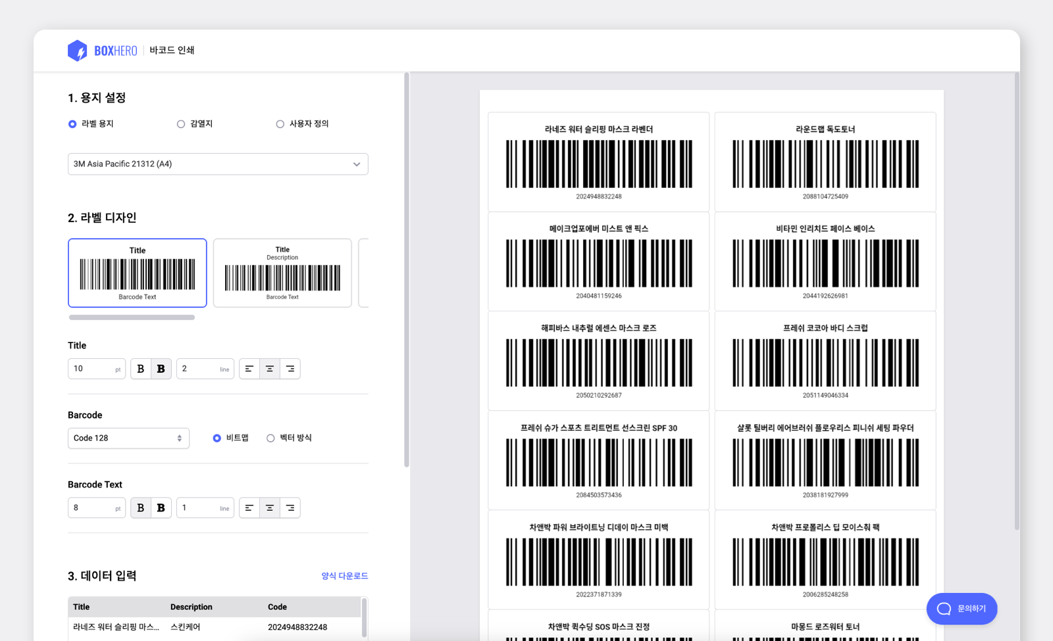1053x641 pixels.
Task: Align Title text to the right
Action: (290, 369)
